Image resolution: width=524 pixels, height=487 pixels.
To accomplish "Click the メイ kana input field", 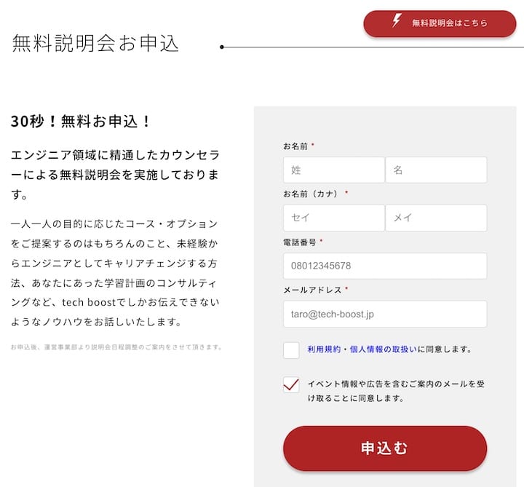I will 436,218.
